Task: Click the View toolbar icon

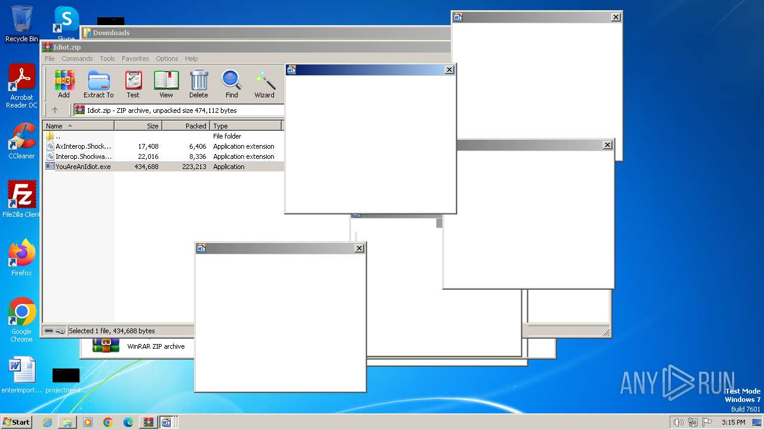Action: (166, 84)
